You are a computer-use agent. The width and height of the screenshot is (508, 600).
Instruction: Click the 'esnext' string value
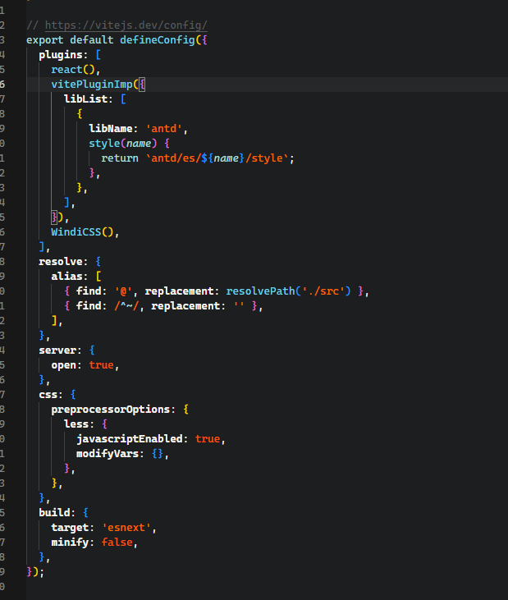(x=126, y=528)
